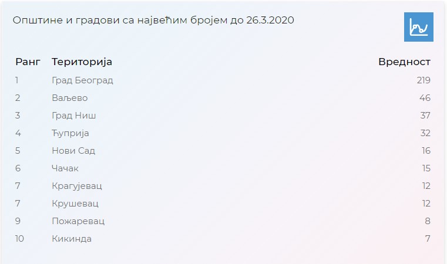Select Пожаревац in the ranking list
Viewport: 447px width, 264px height.
pos(78,221)
